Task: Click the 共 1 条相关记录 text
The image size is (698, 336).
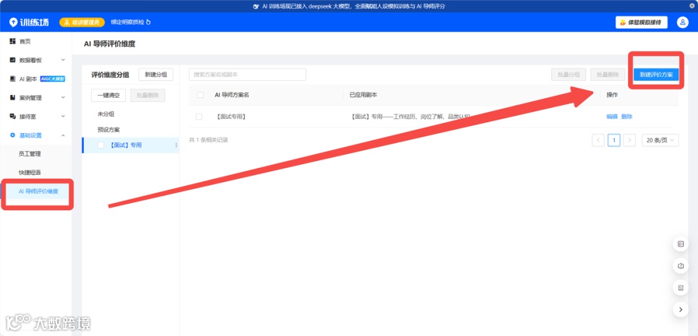Action: (x=208, y=140)
